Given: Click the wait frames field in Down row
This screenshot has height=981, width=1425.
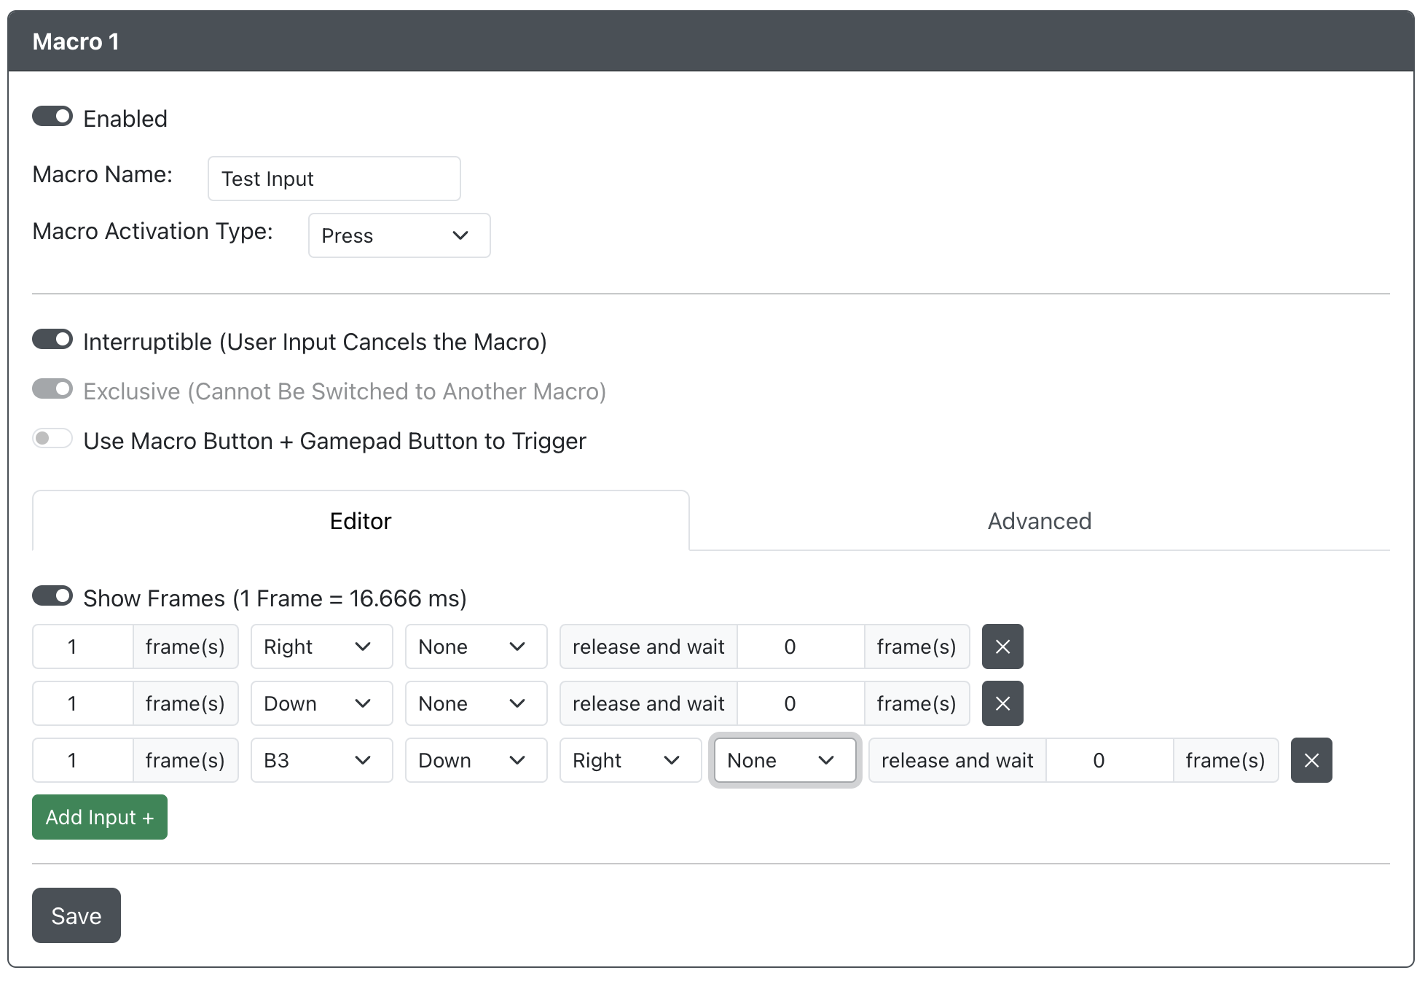Looking at the screenshot, I should click(x=801, y=703).
